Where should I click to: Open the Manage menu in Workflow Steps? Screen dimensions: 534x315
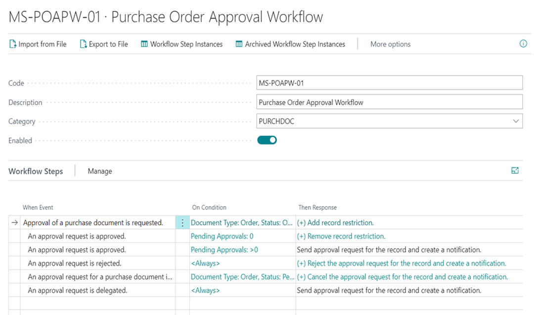(x=100, y=171)
